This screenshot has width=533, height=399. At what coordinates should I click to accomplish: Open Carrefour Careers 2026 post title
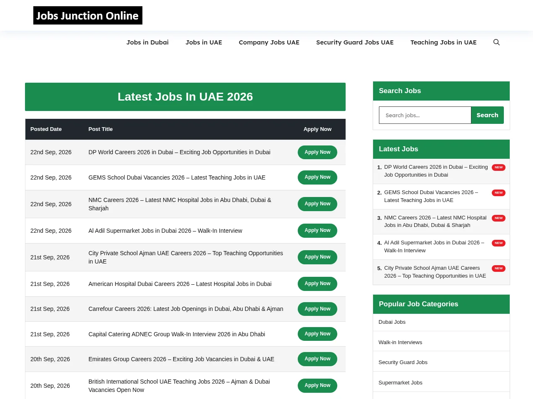tap(186, 309)
